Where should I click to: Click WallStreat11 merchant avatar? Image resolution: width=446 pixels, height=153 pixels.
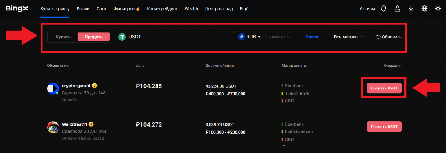pos(53,127)
